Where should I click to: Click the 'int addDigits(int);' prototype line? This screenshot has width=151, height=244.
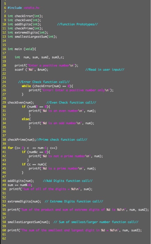tap(24, 24)
